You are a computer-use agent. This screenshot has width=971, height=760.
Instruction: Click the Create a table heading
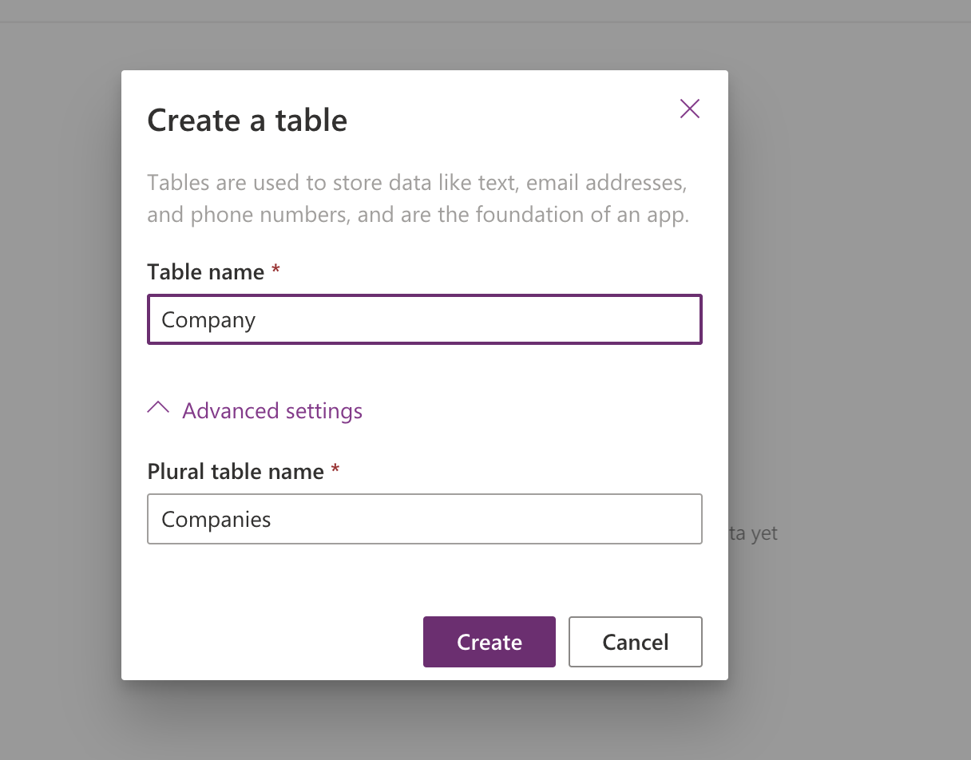(248, 120)
